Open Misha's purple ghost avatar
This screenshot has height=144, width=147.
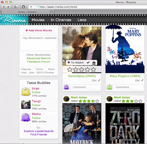pyautogui.click(x=26, y=117)
